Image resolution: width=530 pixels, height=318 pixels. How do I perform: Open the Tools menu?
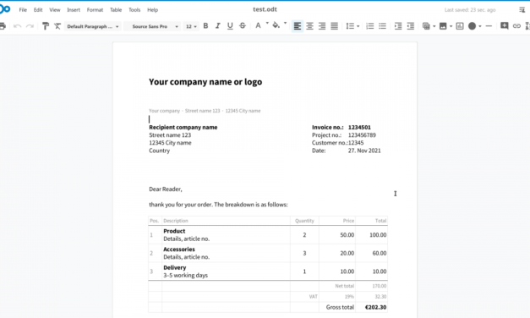coord(134,10)
